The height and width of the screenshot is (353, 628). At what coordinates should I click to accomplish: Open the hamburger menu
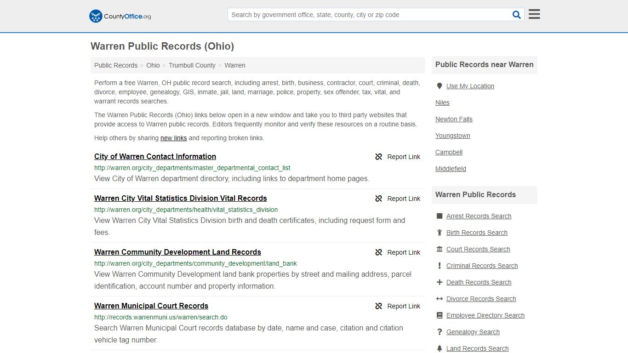pos(534,14)
